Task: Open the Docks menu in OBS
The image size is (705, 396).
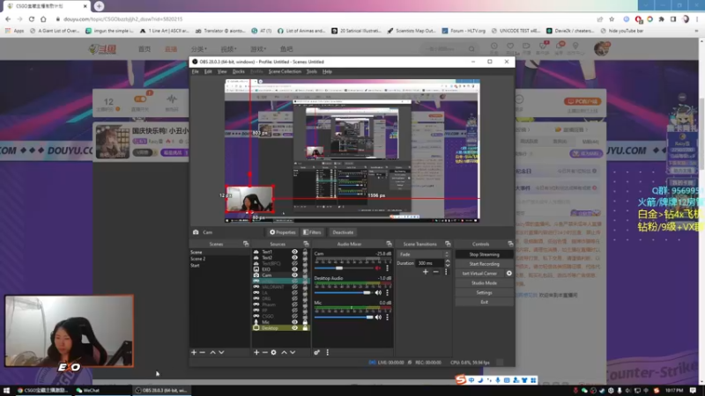Action: [x=238, y=71]
